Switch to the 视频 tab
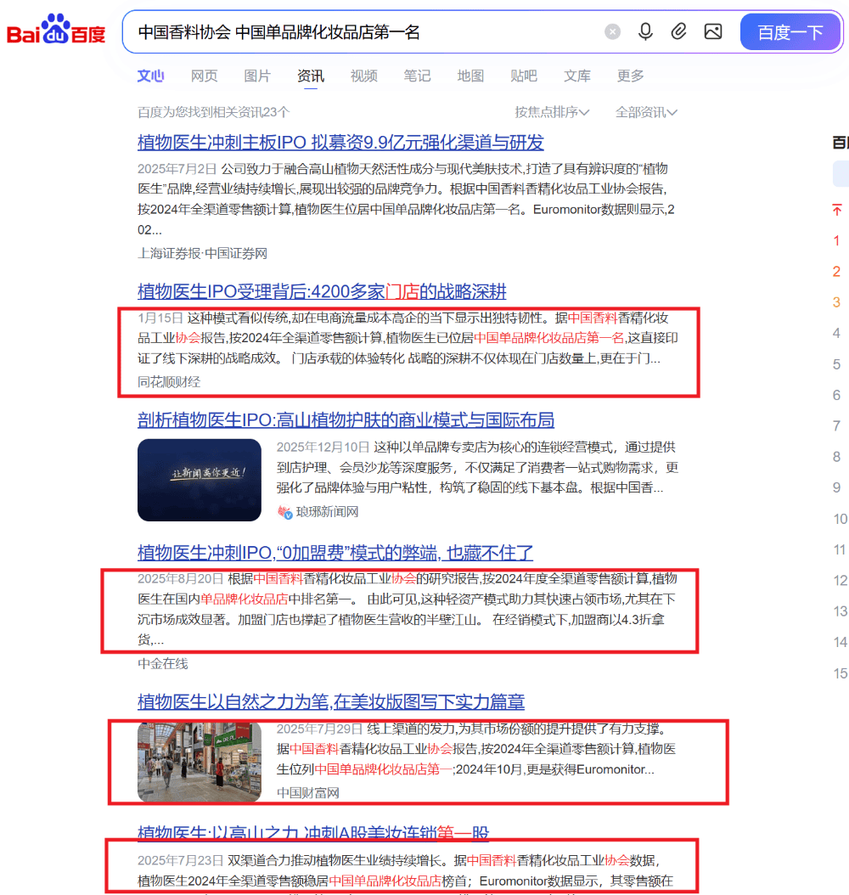This screenshot has width=849, height=895. pos(363,76)
